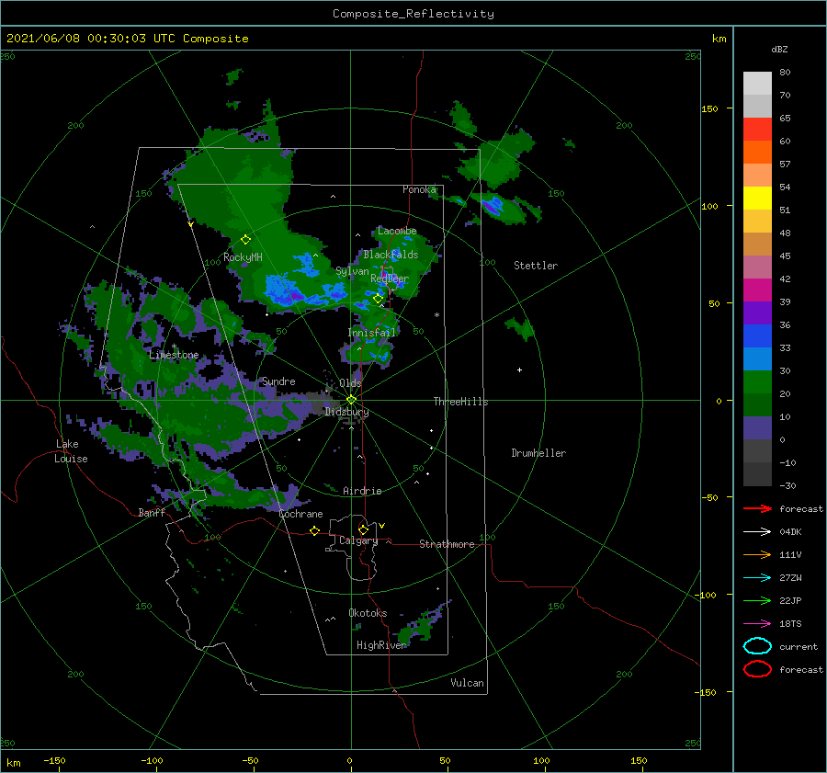Screen dimensions: 827x773
Task: Click the yellow 51 dBZ color swatch
Action: [757, 198]
